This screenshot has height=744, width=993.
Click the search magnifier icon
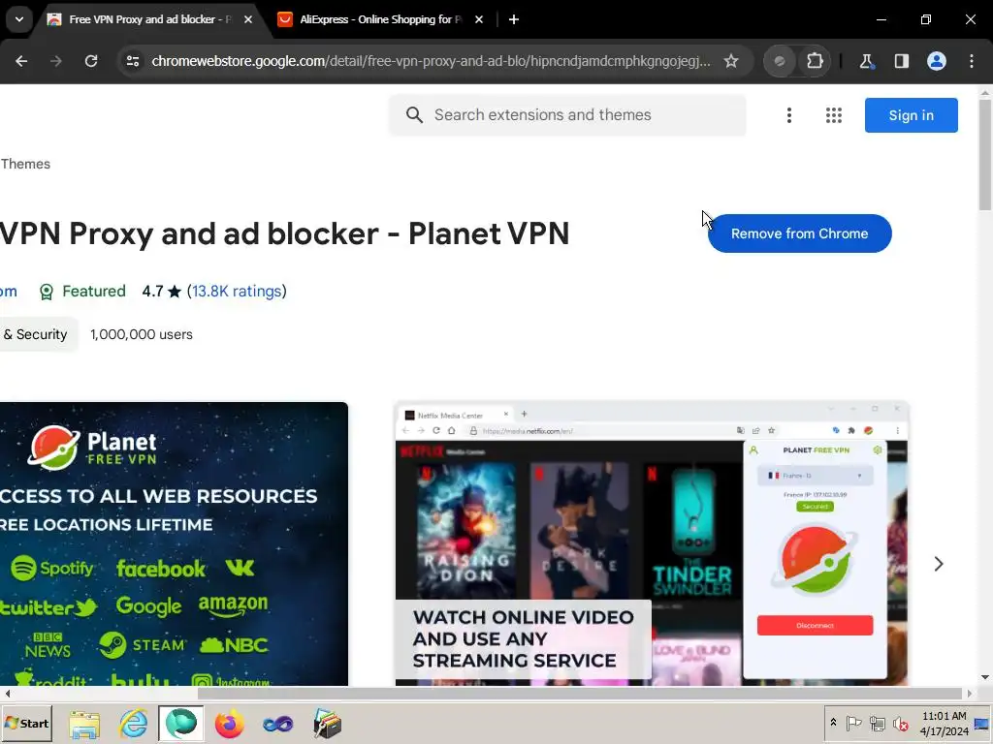pos(414,115)
